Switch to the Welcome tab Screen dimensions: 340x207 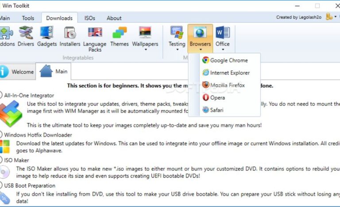point(17,72)
